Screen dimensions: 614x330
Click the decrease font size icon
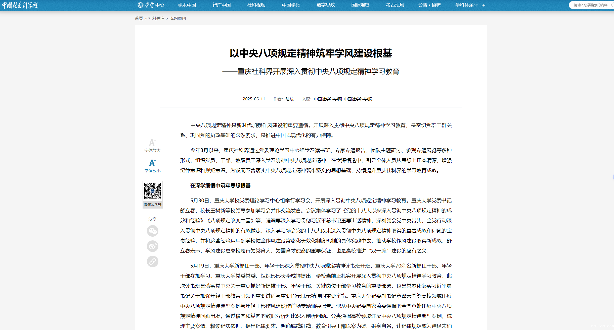pyautogui.click(x=152, y=163)
